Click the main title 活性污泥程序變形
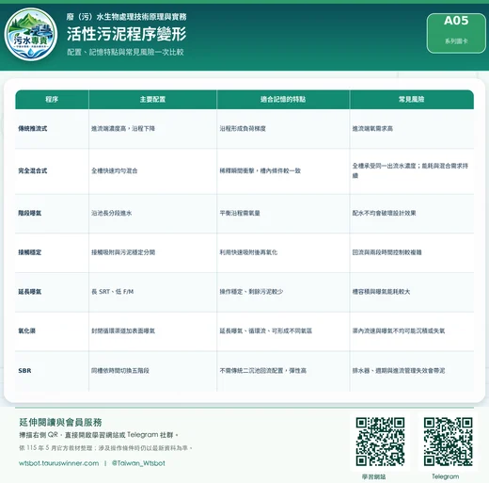This screenshot has height=483, width=489. coord(127,34)
